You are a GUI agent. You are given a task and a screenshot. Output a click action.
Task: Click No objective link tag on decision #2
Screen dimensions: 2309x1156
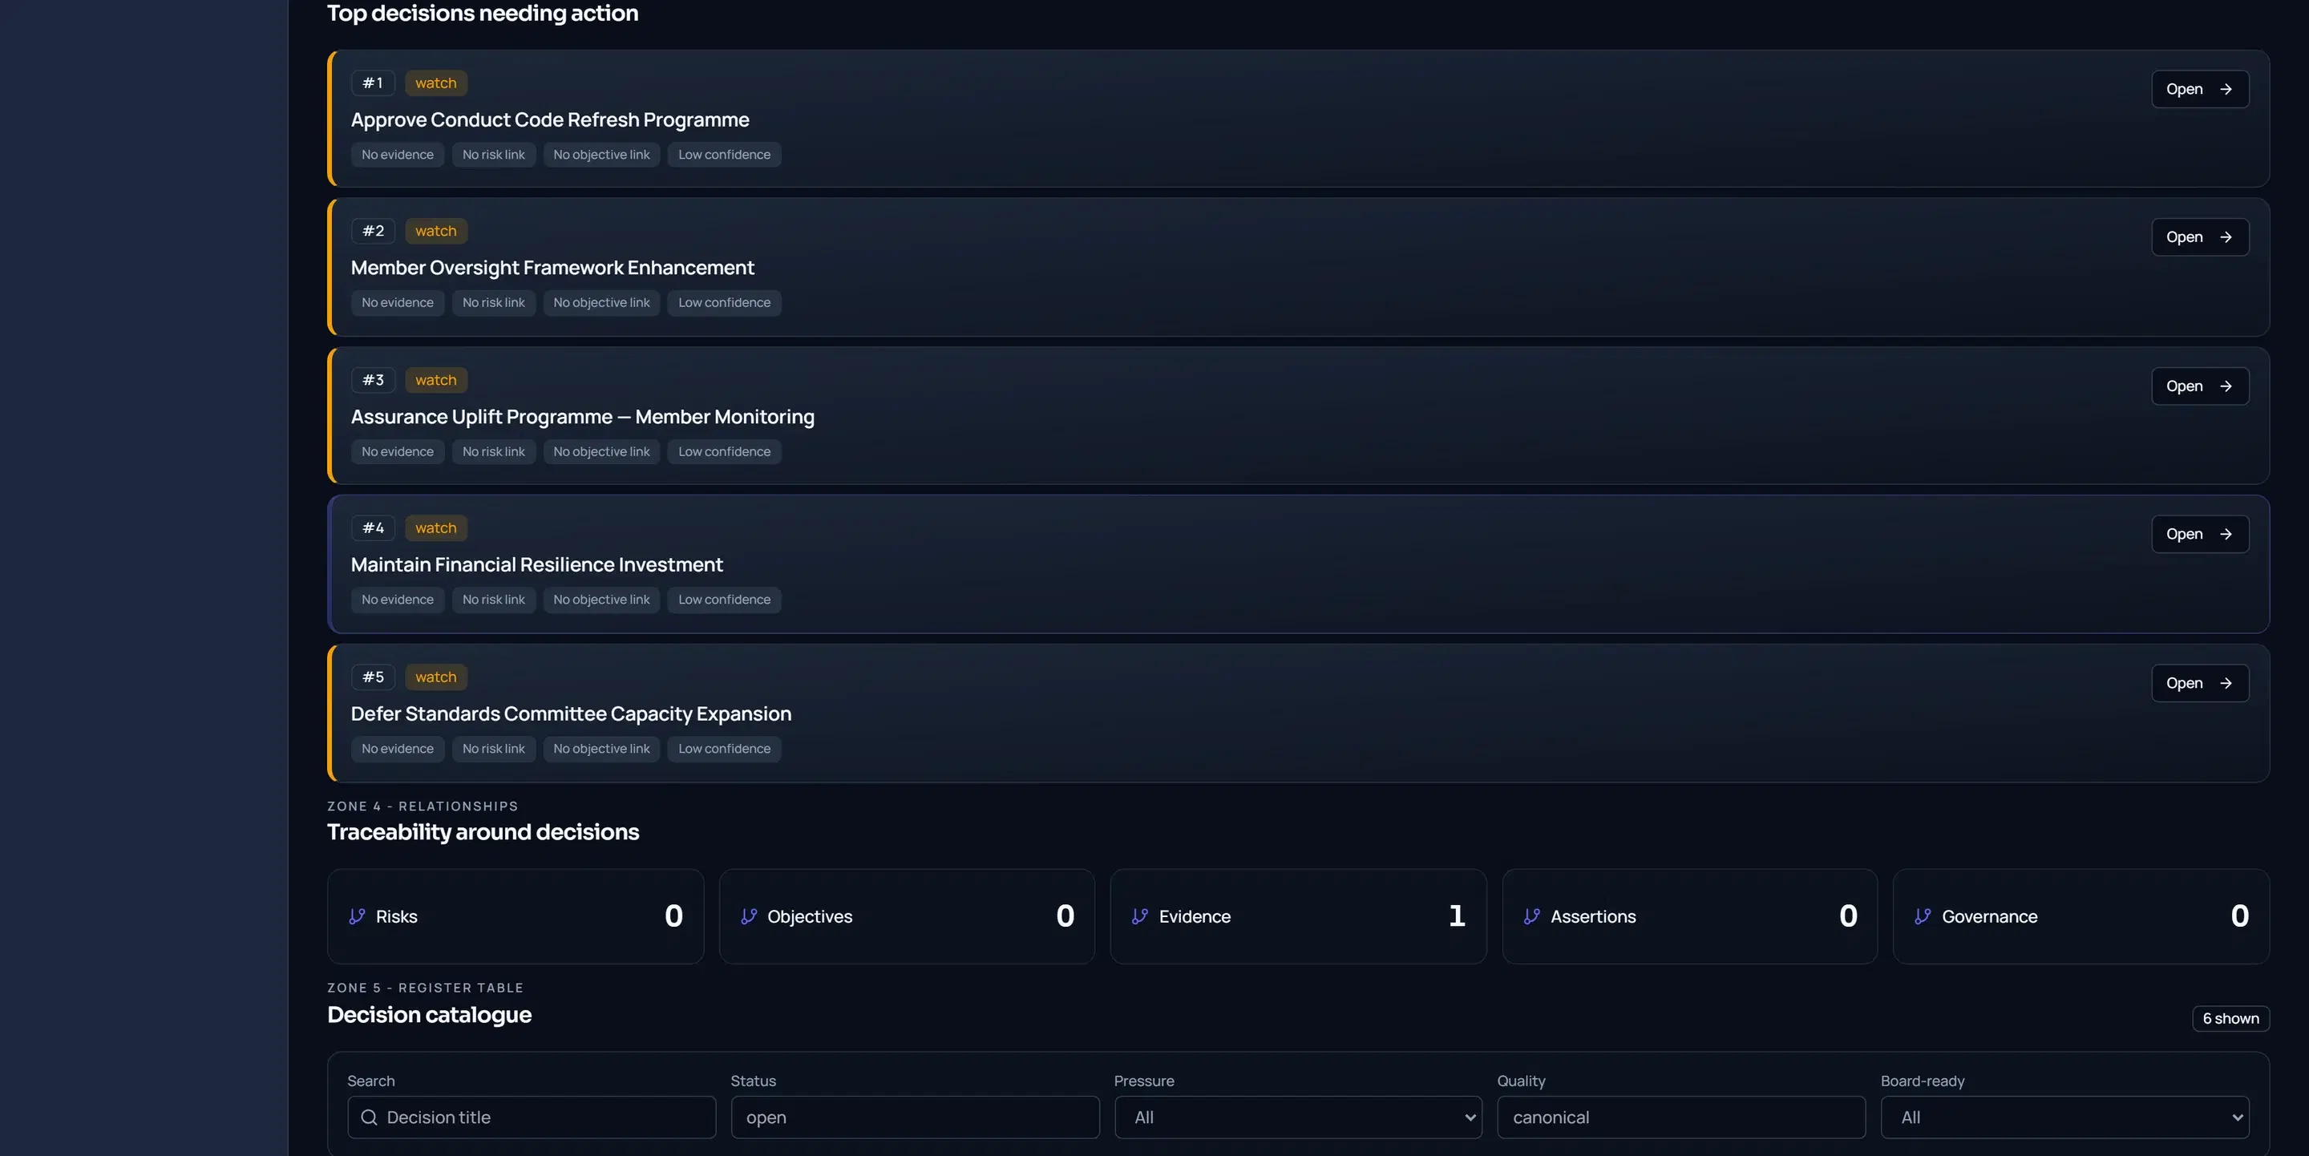click(601, 302)
